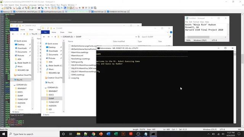Open recent locations dropdown in DUMP window
Screen dimensions: 244x137
52,37
